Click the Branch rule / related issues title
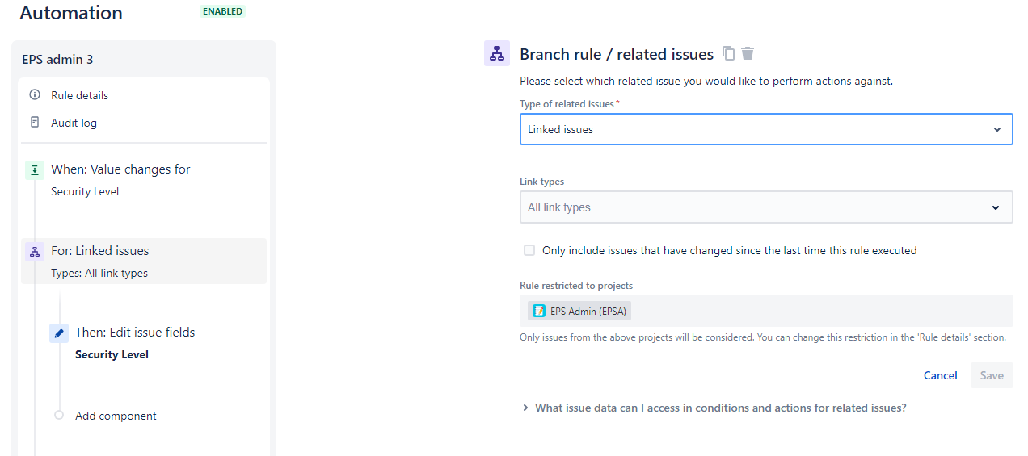1028x456 pixels. (617, 54)
